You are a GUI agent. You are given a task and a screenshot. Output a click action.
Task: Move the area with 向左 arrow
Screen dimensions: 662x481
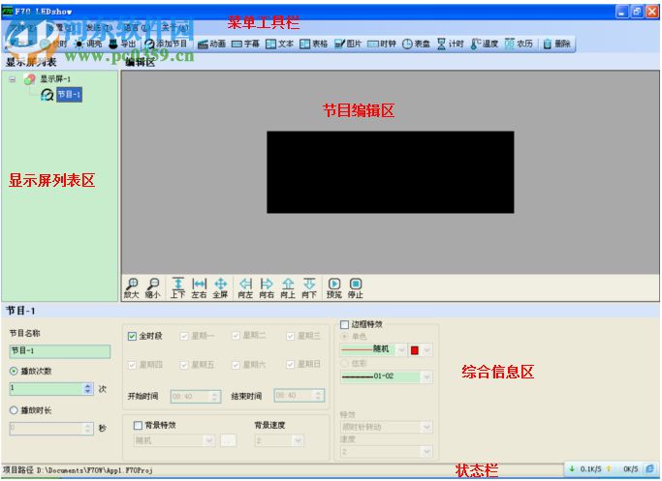pos(245,288)
